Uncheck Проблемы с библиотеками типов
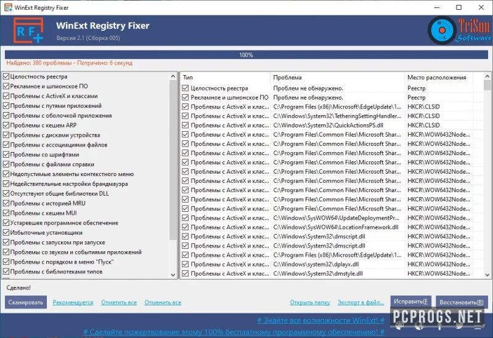This screenshot has width=493, height=338. pyautogui.click(x=6, y=272)
